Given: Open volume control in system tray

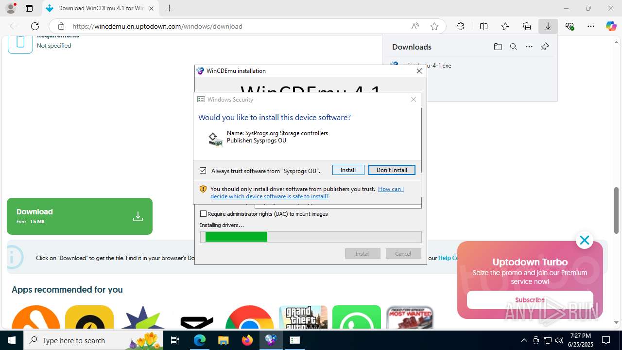Looking at the screenshot, I should point(559,340).
